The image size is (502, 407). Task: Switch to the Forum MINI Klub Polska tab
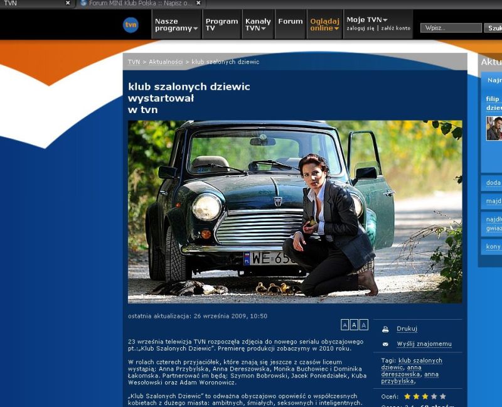tap(140, 3)
